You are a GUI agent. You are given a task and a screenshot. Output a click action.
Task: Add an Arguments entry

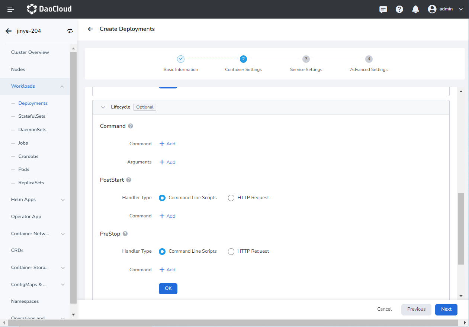pyautogui.click(x=167, y=162)
